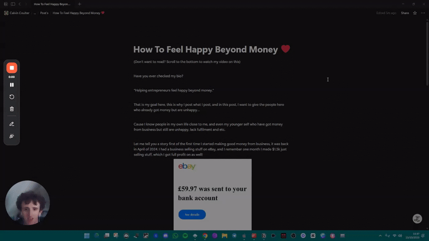Click the webcam bubble preview
The height and width of the screenshot is (241, 429).
click(x=27, y=203)
